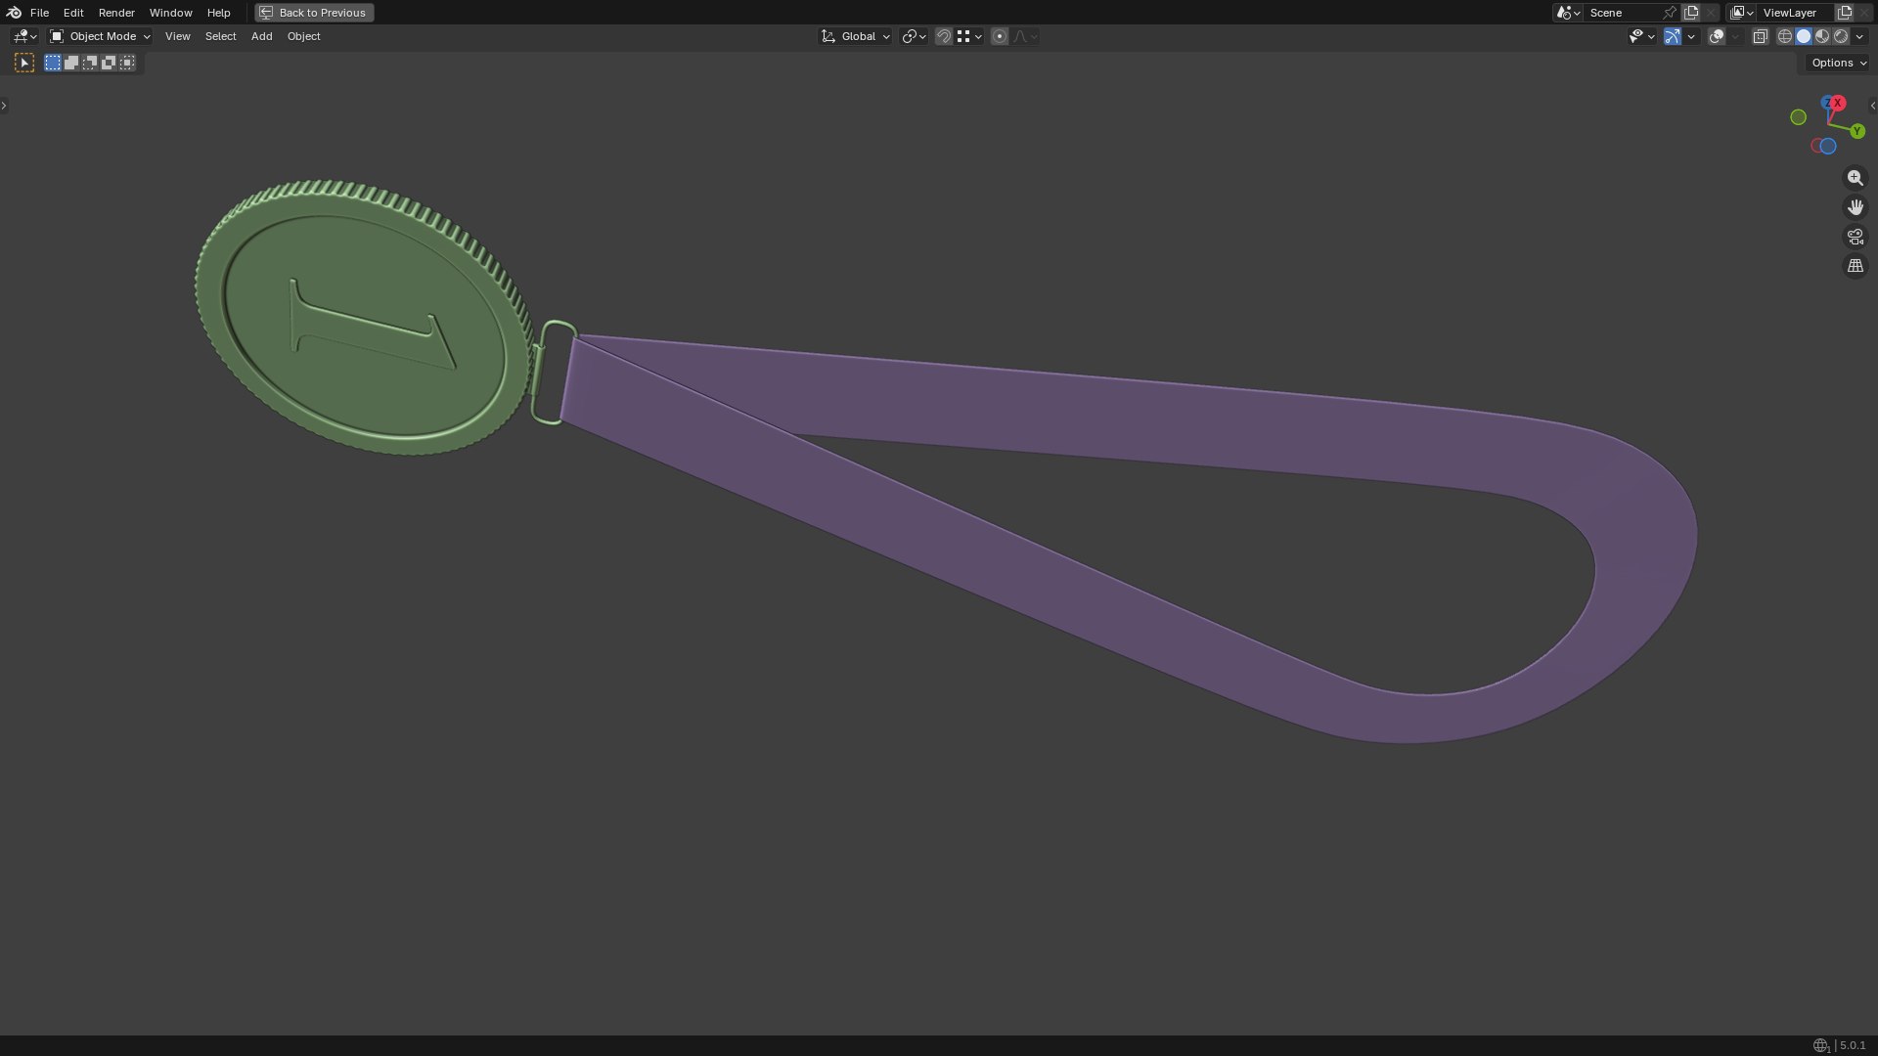
Task: Open selectability and visibility dropdown
Action: coord(1641,36)
